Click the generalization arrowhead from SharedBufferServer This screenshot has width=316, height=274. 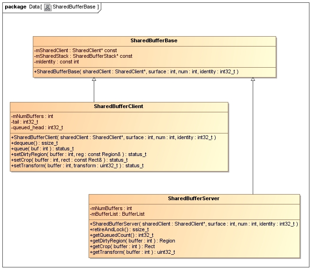click(x=253, y=79)
